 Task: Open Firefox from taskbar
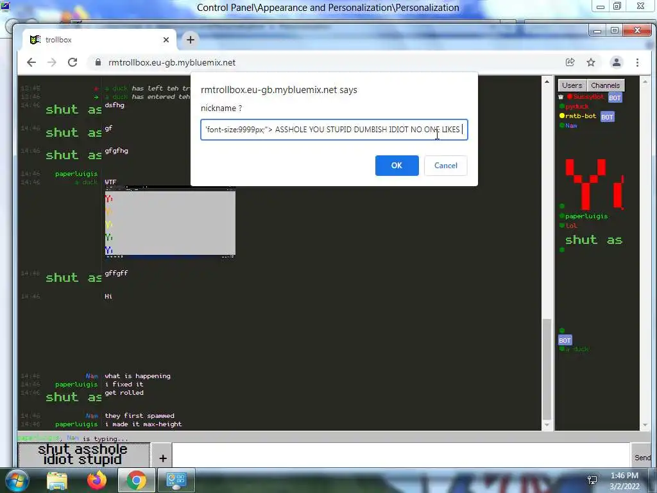tap(97, 480)
